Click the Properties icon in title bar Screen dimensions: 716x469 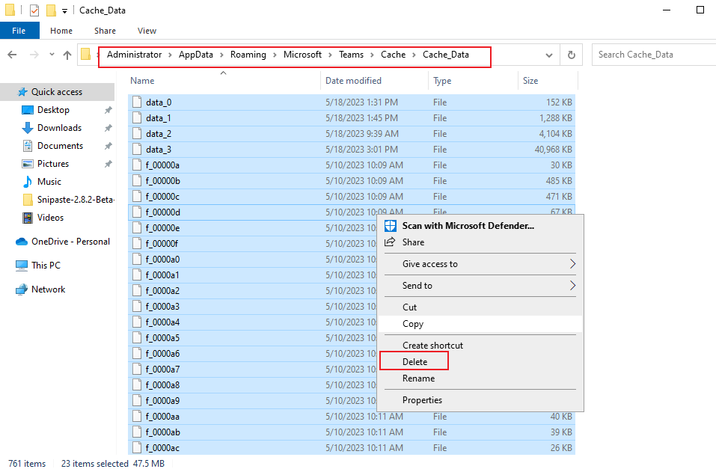[x=34, y=10]
